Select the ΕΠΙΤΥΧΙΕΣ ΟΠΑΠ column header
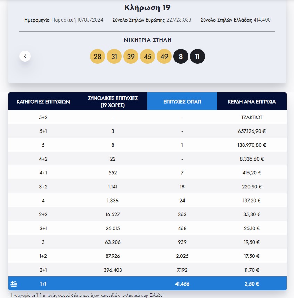Image resolution: width=294 pixels, height=298 pixels. [182, 102]
